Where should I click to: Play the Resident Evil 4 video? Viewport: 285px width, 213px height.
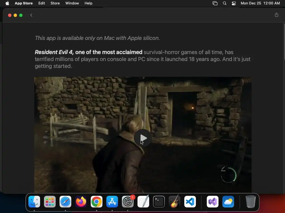143,138
